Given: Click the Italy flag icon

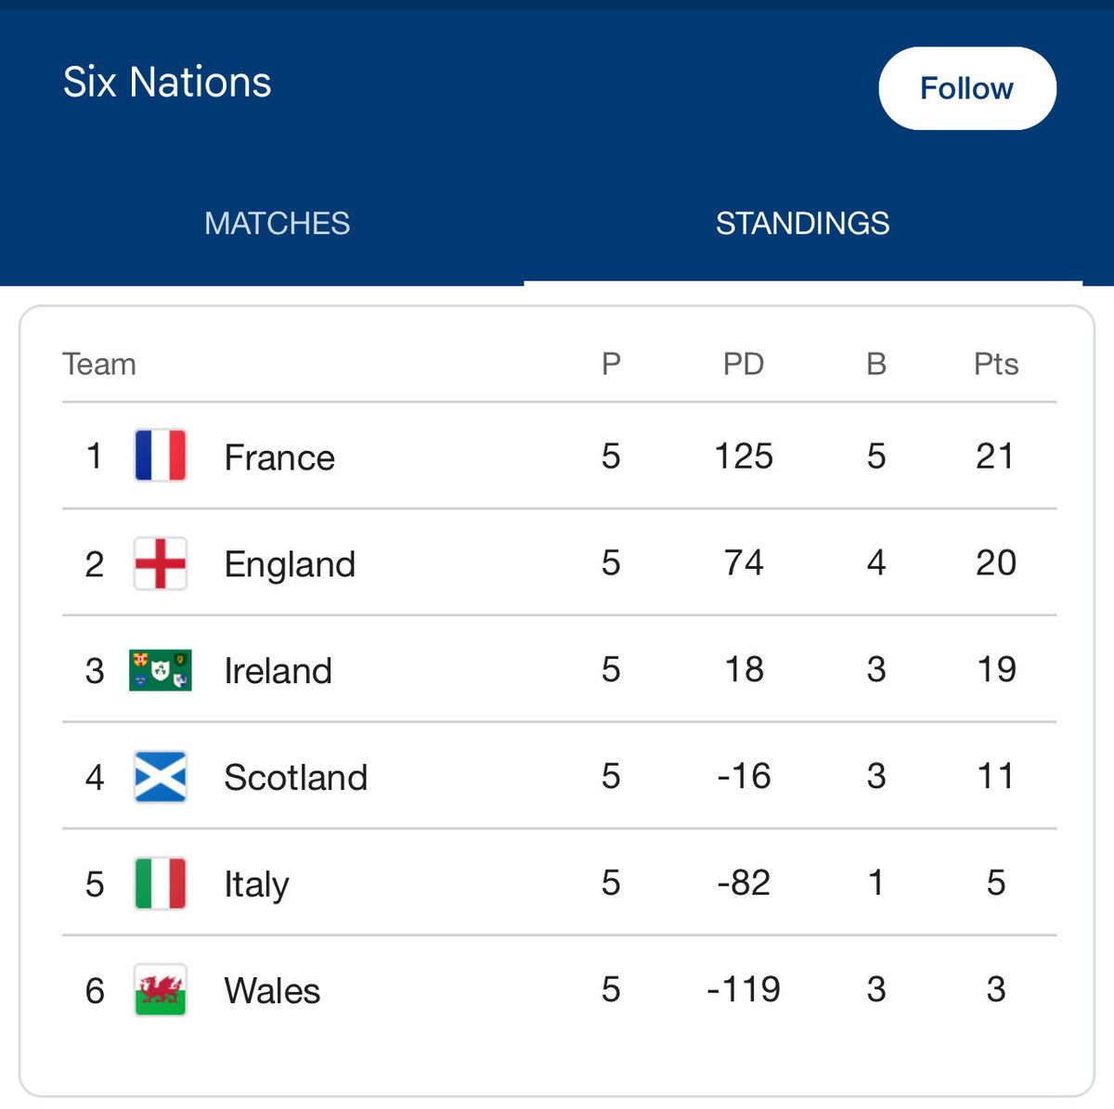Looking at the screenshot, I should 160,883.
